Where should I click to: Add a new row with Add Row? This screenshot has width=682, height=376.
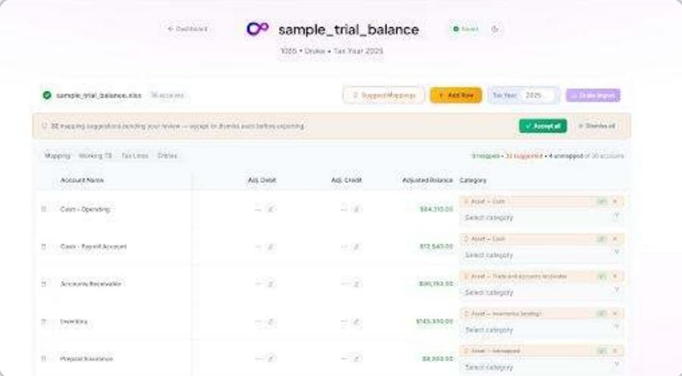coord(456,95)
